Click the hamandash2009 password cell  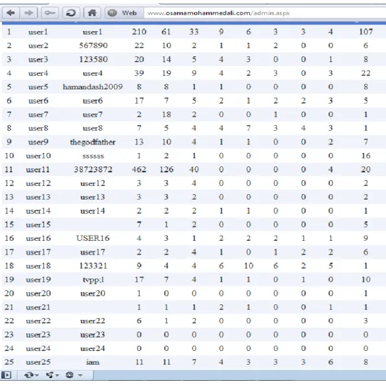(93, 87)
